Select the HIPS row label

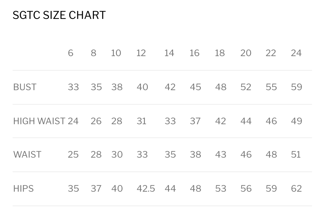coord(23,189)
